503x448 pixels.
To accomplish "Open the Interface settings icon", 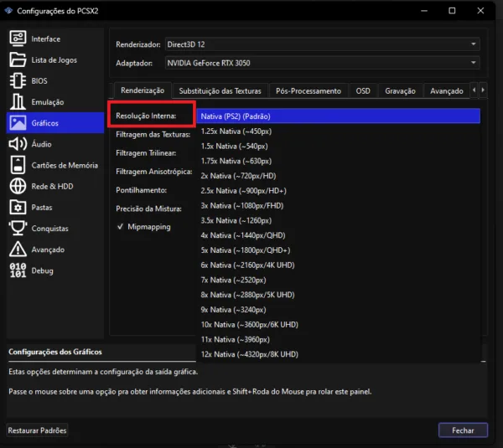I will coord(18,39).
